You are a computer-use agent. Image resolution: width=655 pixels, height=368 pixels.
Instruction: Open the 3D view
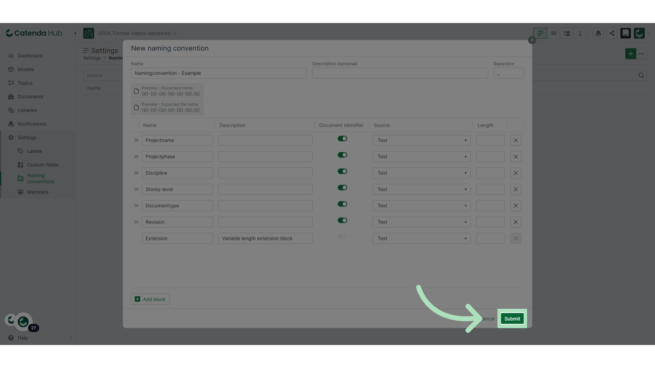click(x=553, y=33)
